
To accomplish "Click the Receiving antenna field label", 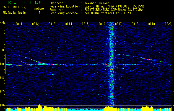I will click(64, 13).
